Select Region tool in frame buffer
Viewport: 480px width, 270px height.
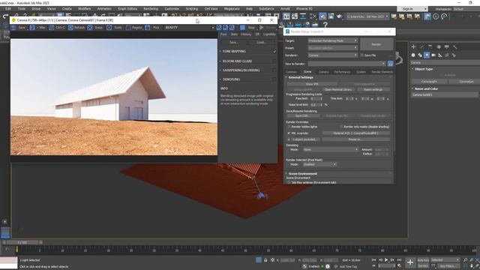click(x=134, y=28)
